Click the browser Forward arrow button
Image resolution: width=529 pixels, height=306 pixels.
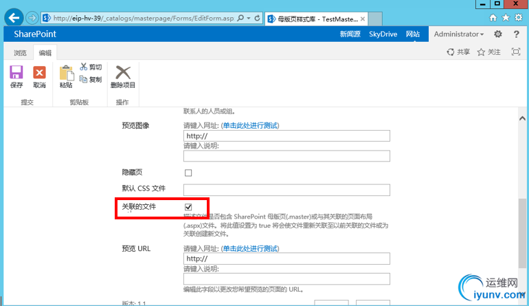32,18
